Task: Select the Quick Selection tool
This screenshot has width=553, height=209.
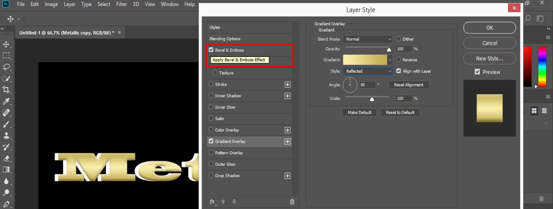Action: (x=6, y=79)
